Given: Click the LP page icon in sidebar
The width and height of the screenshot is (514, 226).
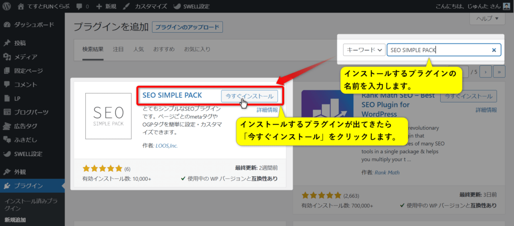Looking at the screenshot, I should tap(7, 98).
